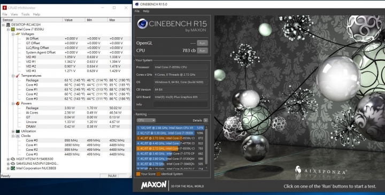Expand the SAMSUNG MZVPV128HDG node
Viewport: 385px width, 195px height.
point(8,164)
